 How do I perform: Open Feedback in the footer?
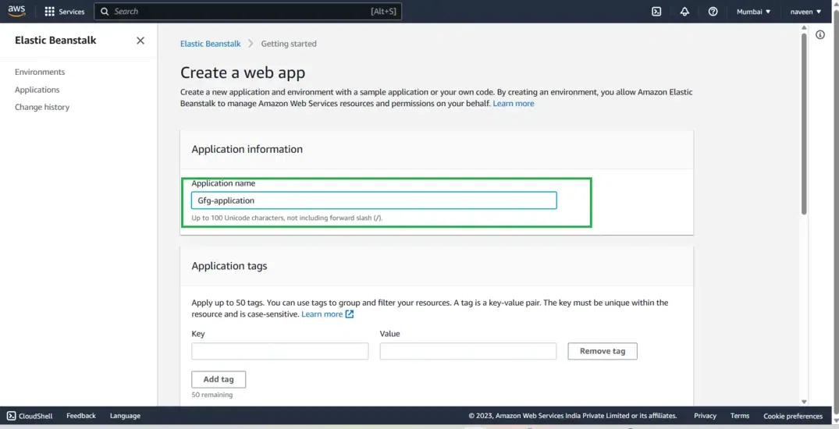pos(81,416)
